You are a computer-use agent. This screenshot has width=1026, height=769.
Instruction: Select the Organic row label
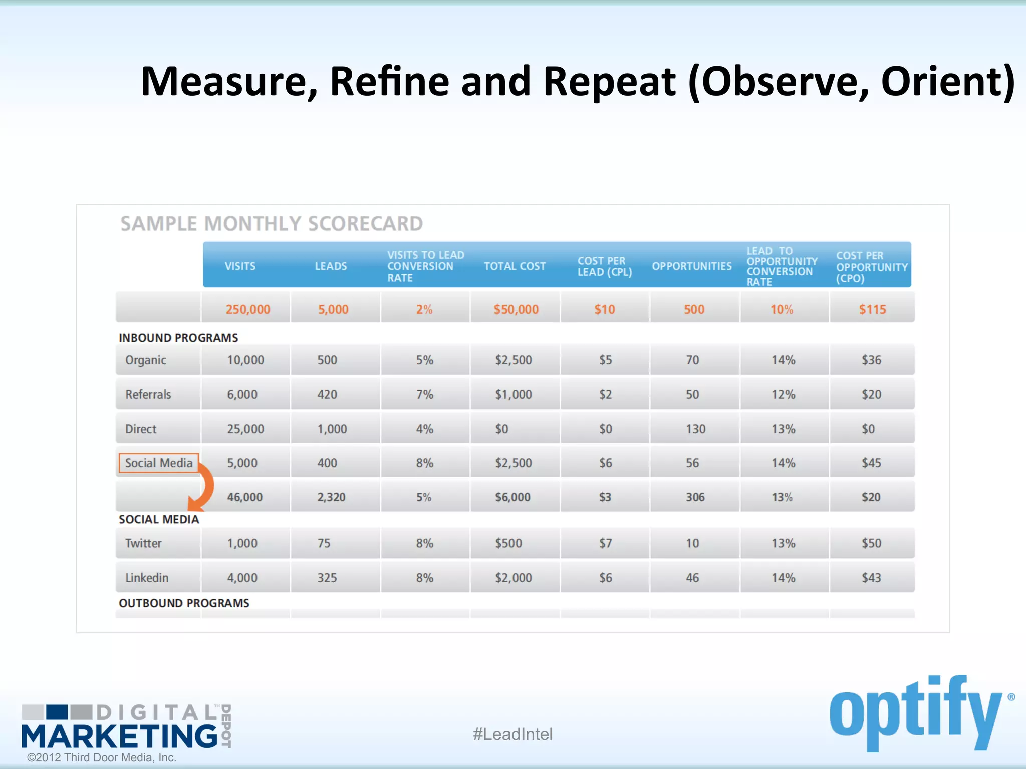coord(146,360)
